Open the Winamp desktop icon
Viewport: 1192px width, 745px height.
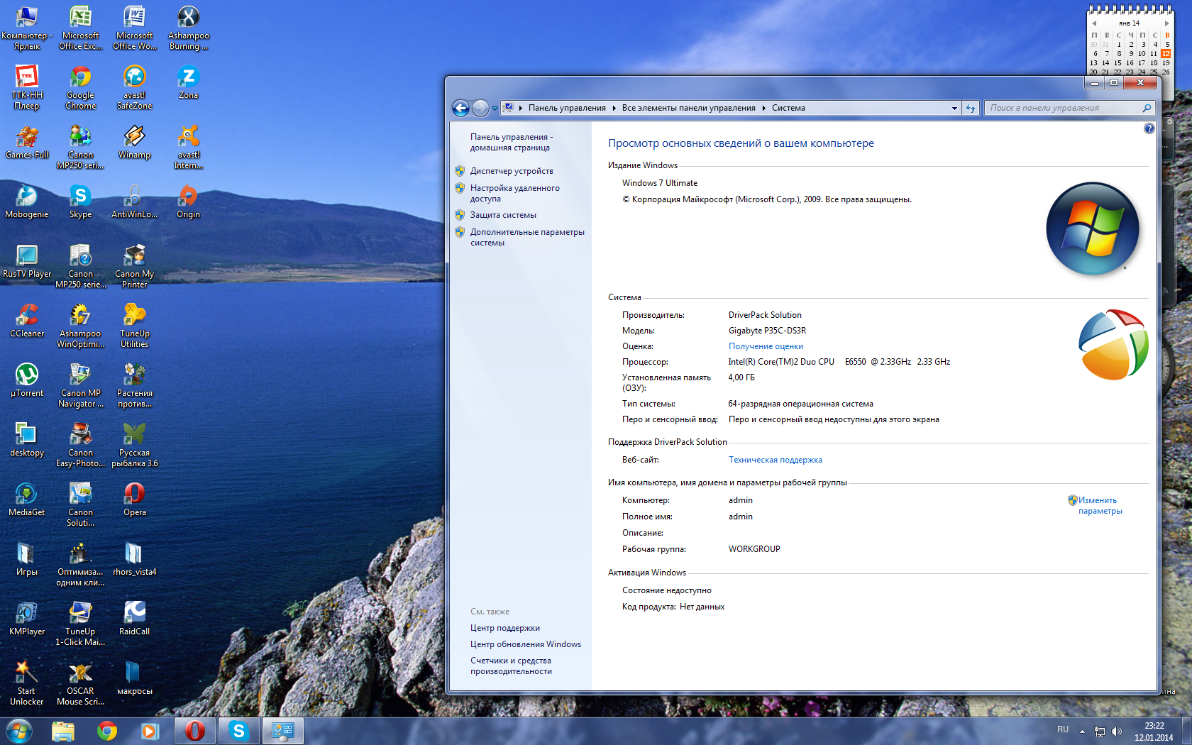pyautogui.click(x=134, y=142)
